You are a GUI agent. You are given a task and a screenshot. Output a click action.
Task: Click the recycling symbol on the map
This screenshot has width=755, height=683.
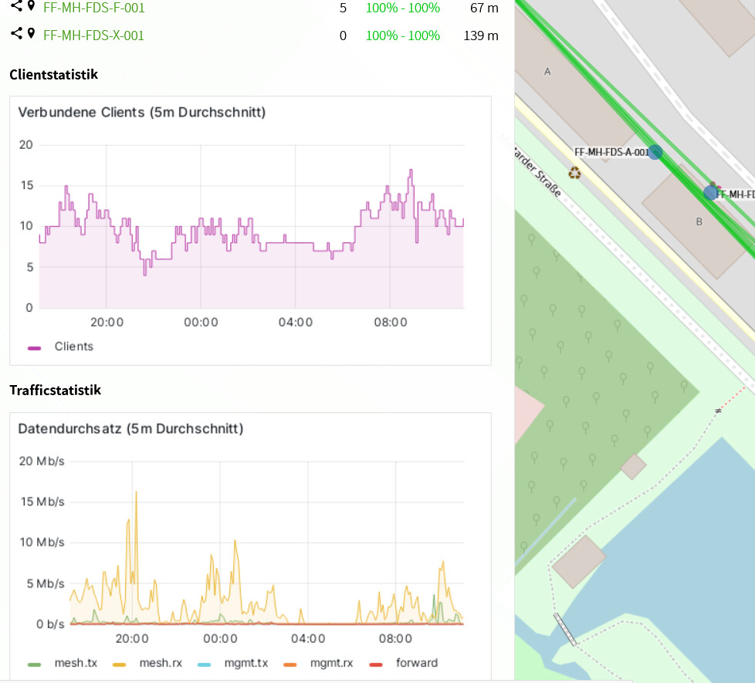click(x=574, y=172)
